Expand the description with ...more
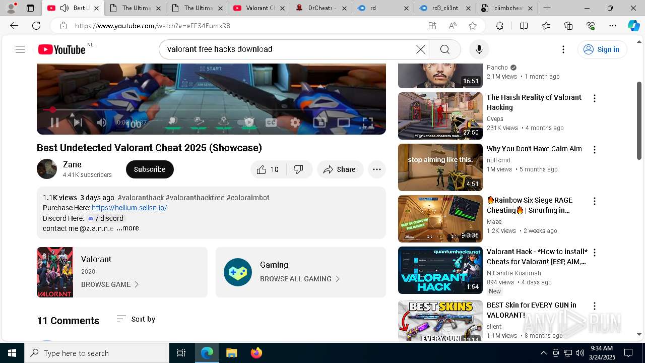Screen dimensions: 645x363 pyautogui.click(x=127, y=228)
